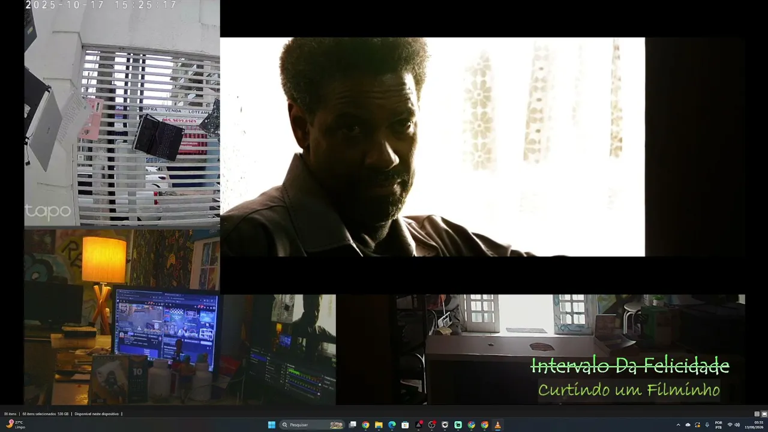This screenshot has width=768, height=432.
Task: Switch File Explorer to large thumbnails view
Action: pos(764,414)
